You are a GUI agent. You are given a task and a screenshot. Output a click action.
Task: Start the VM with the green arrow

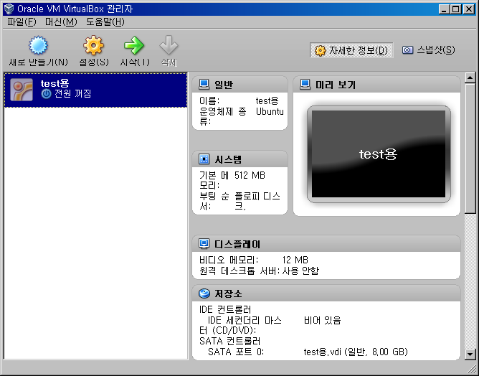134,45
